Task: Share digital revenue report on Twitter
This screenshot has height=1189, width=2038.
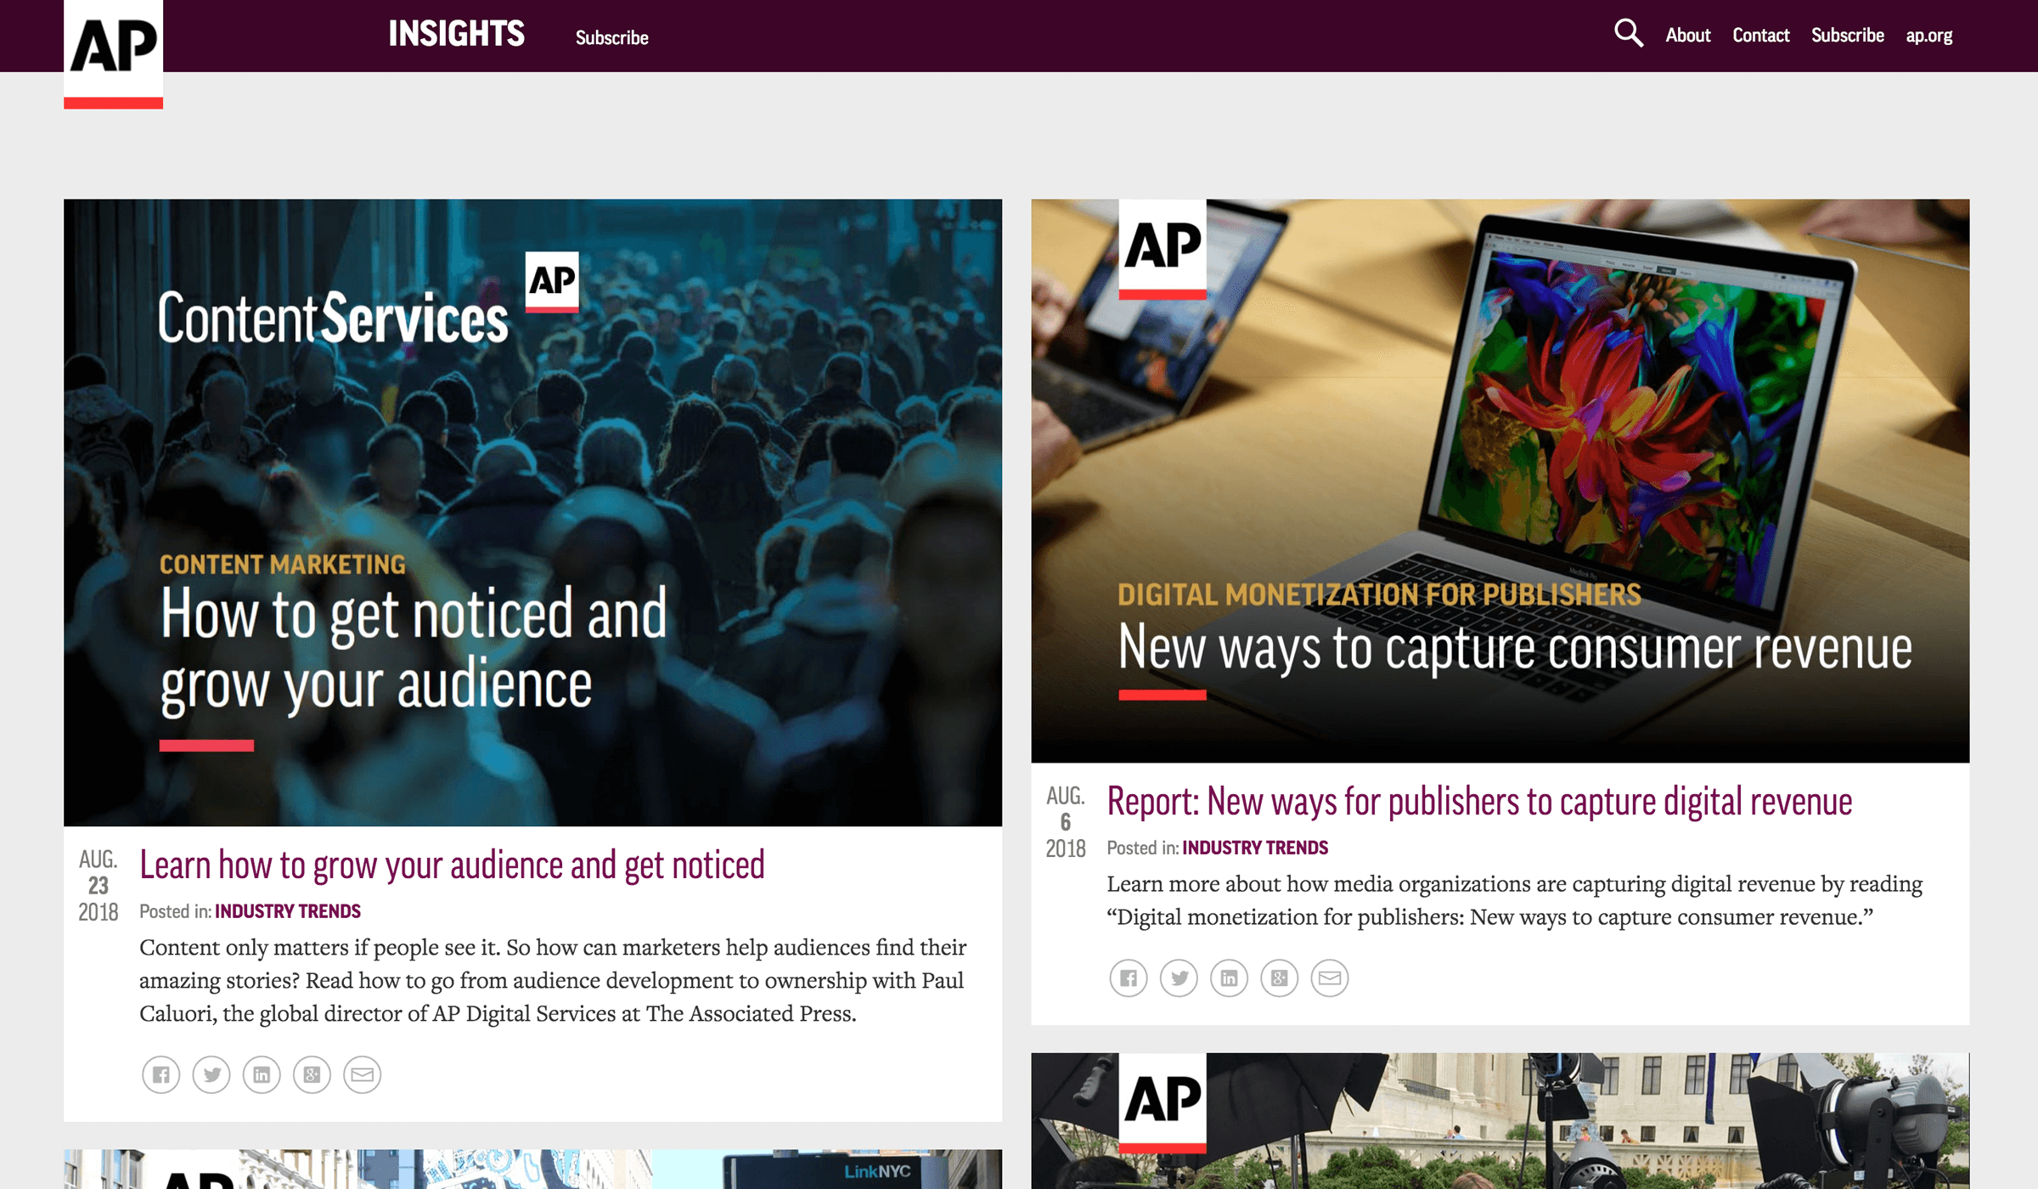Action: pos(1179,978)
